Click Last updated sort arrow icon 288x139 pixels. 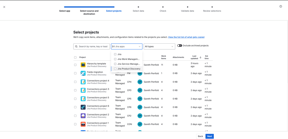pos(200,57)
